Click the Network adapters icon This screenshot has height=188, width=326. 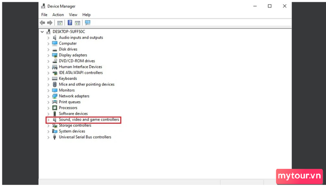[x=54, y=96]
